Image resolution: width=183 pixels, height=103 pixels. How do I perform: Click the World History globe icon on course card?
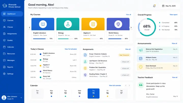tap(118, 24)
